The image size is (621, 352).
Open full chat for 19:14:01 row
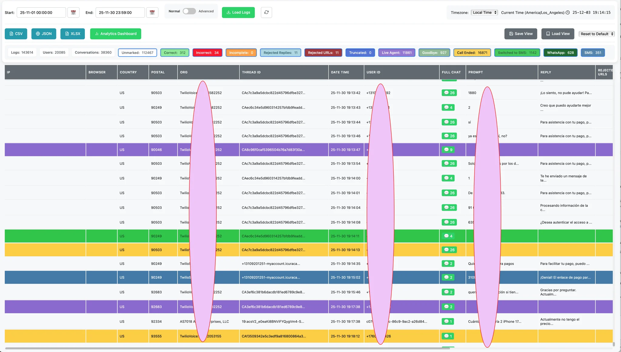point(449,193)
